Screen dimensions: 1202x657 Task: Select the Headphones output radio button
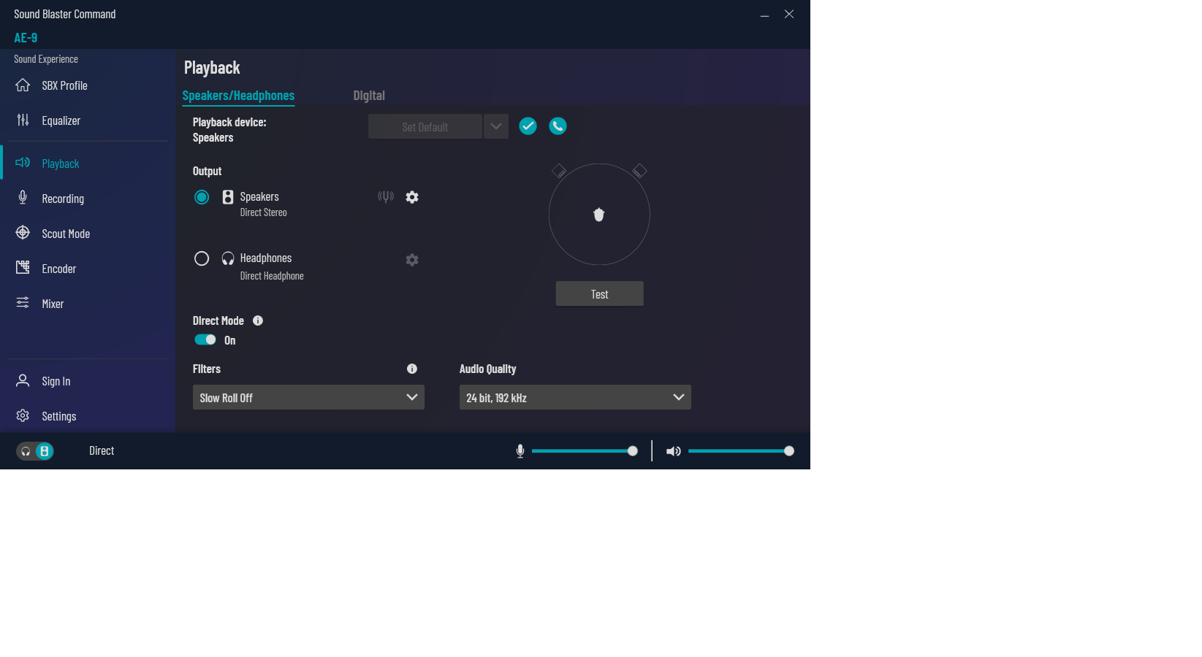202,258
